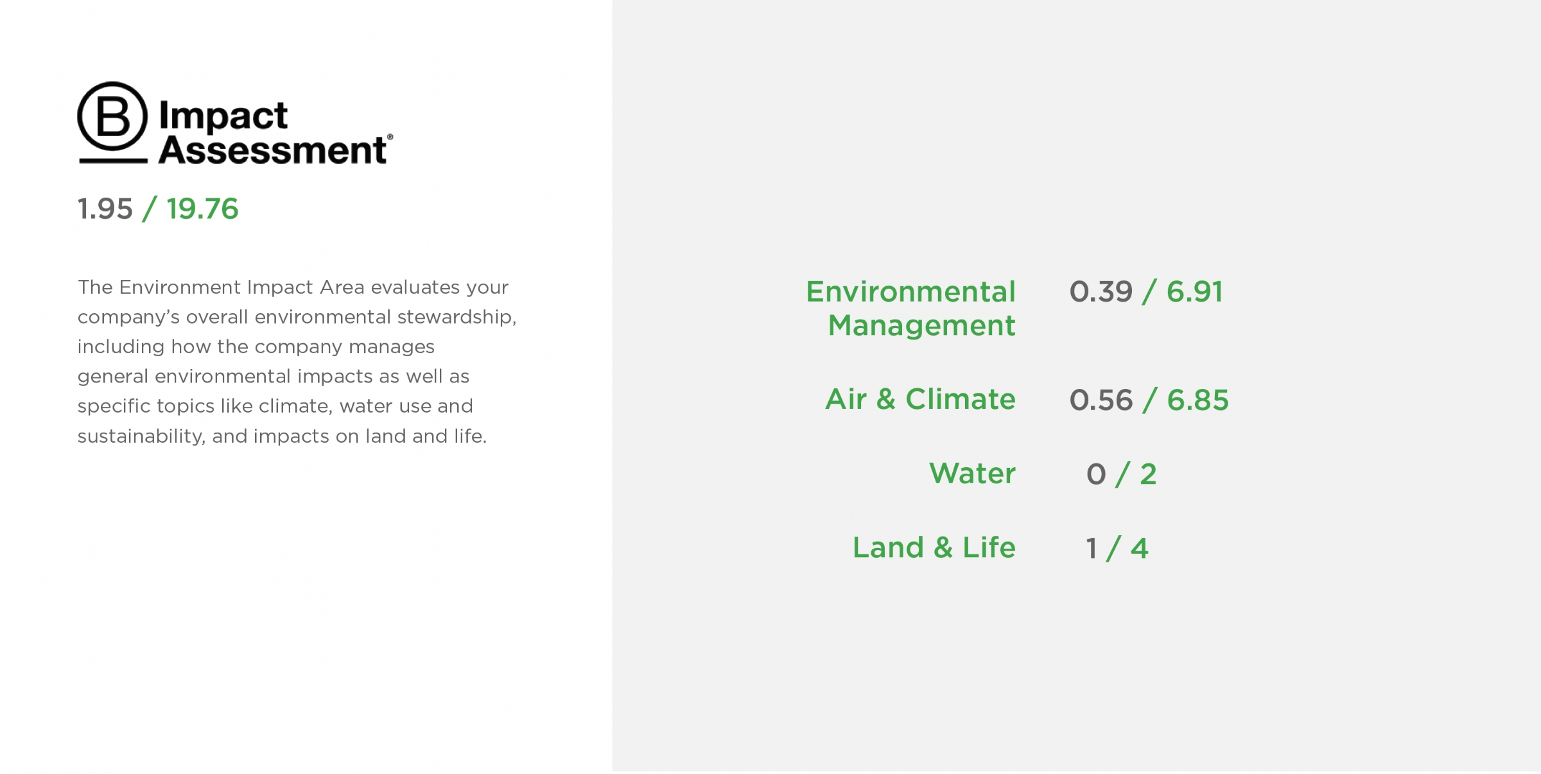The height and width of the screenshot is (774, 1541).
Task: Click the Land & Life score of 1
Action: (x=1091, y=549)
